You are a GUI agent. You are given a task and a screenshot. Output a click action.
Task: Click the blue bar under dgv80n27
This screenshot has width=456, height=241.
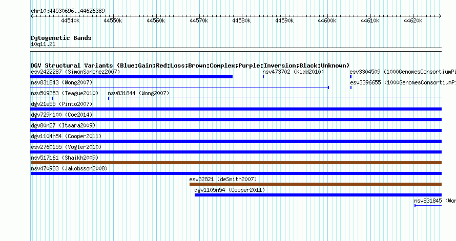(236, 130)
